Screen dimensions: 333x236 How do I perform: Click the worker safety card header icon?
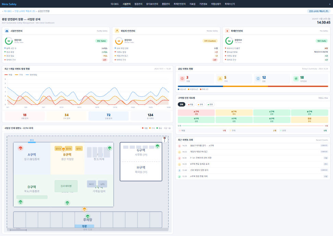pos(117,31)
